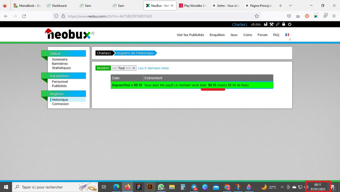This screenshot has height=192, width=340.
Task: Open File Explorer from the taskbar
Action: click(172, 187)
